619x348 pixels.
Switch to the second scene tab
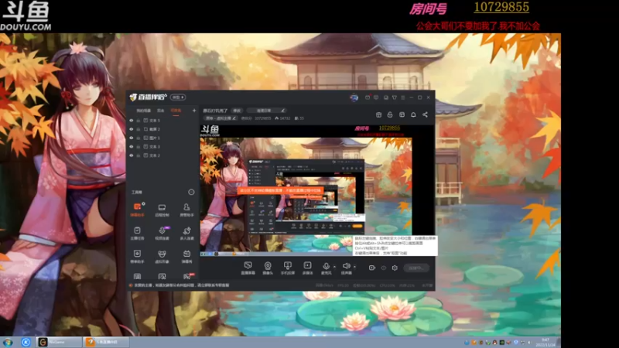click(x=161, y=111)
